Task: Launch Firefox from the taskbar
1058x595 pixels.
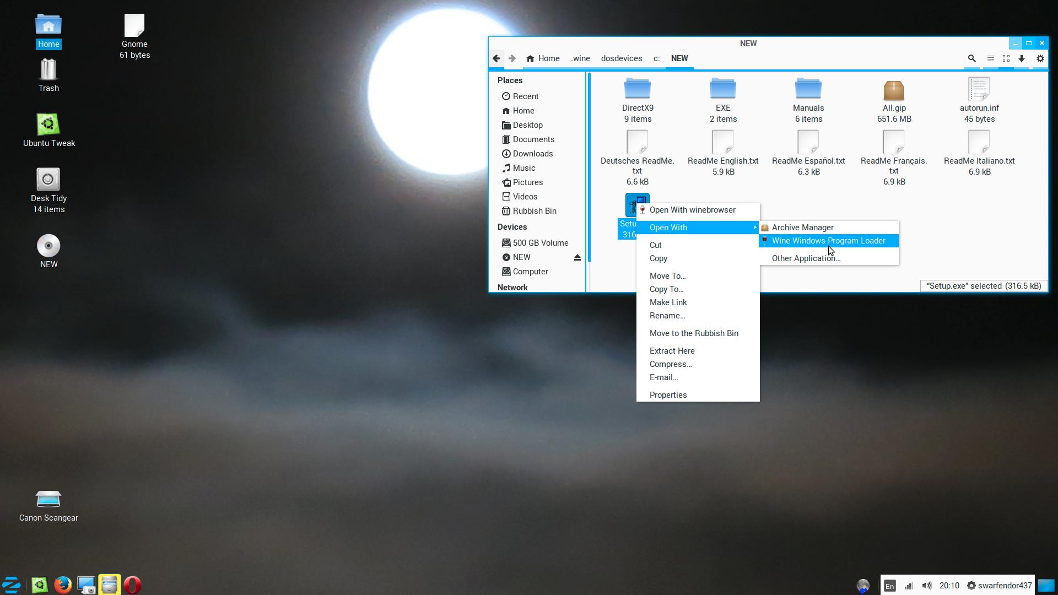Action: tap(63, 585)
